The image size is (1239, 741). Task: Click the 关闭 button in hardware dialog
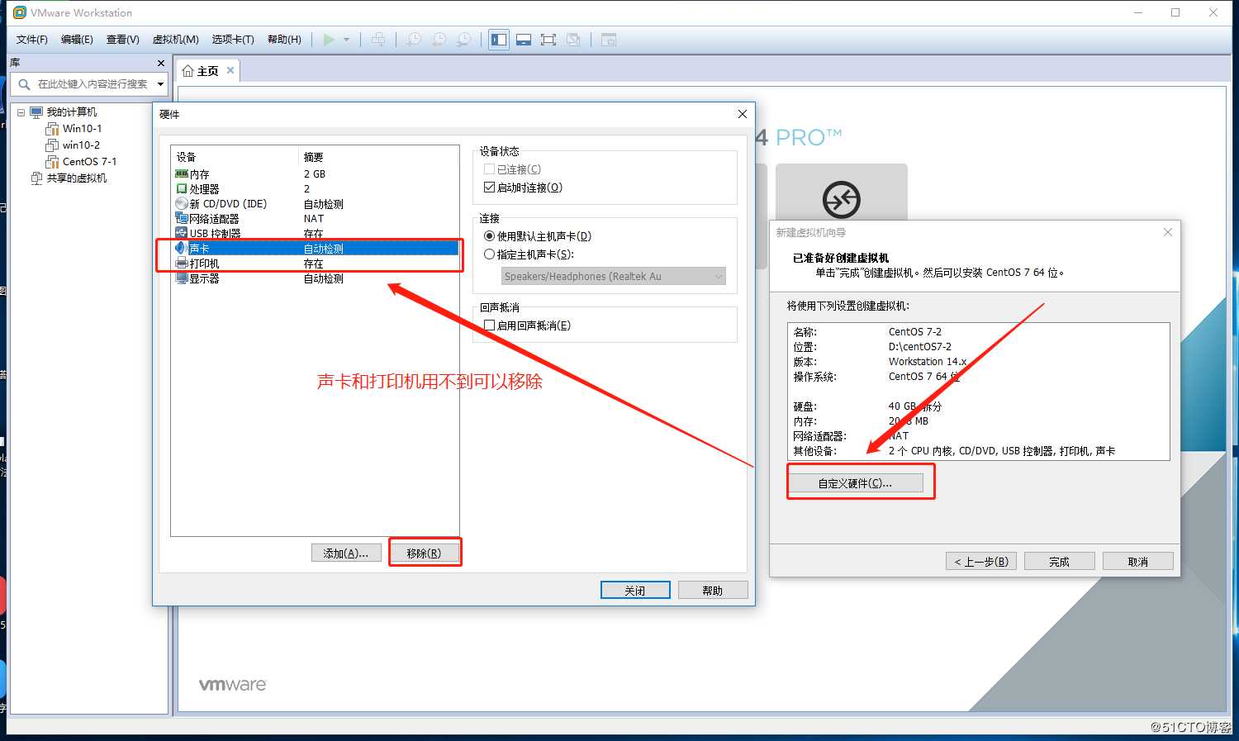tap(635, 591)
